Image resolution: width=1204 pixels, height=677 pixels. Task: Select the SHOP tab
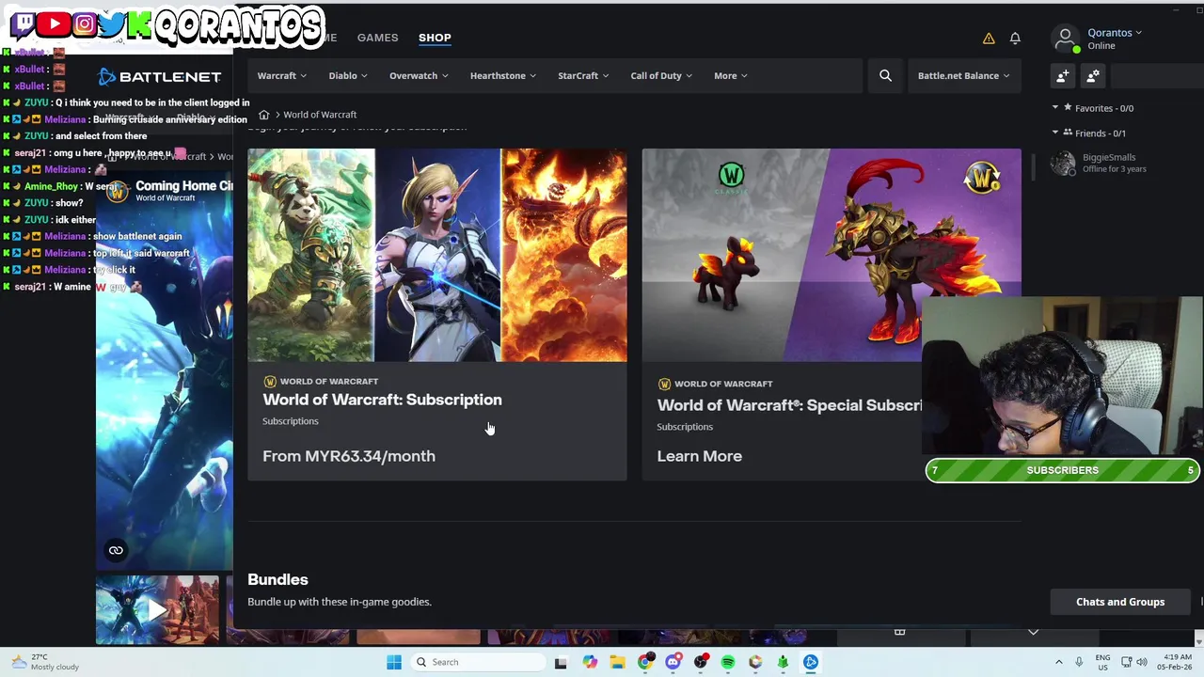click(435, 38)
